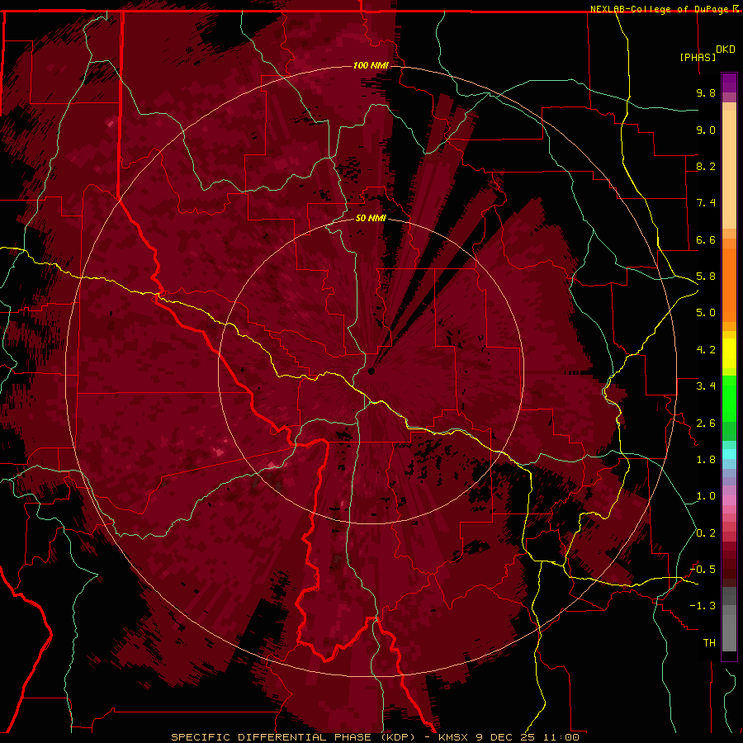This screenshot has width=743, height=743.
Task: Click the [PHAS] label above the legend
Action: (698, 57)
